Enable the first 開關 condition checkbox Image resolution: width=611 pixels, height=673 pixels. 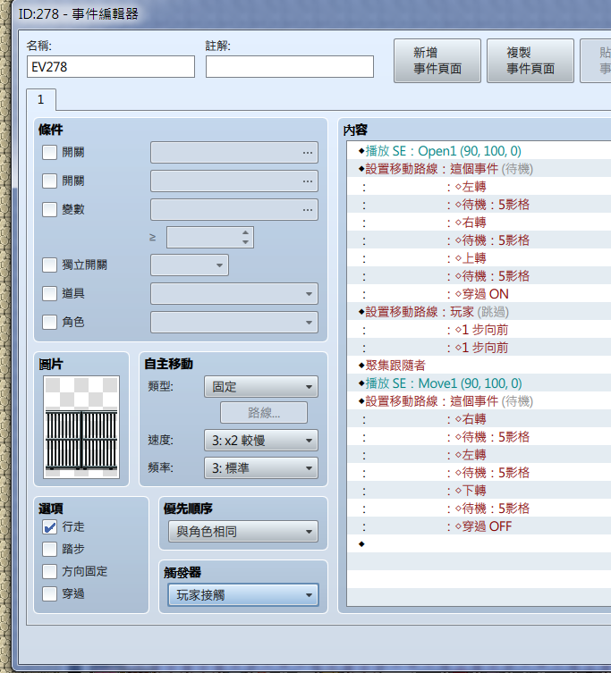[49, 152]
